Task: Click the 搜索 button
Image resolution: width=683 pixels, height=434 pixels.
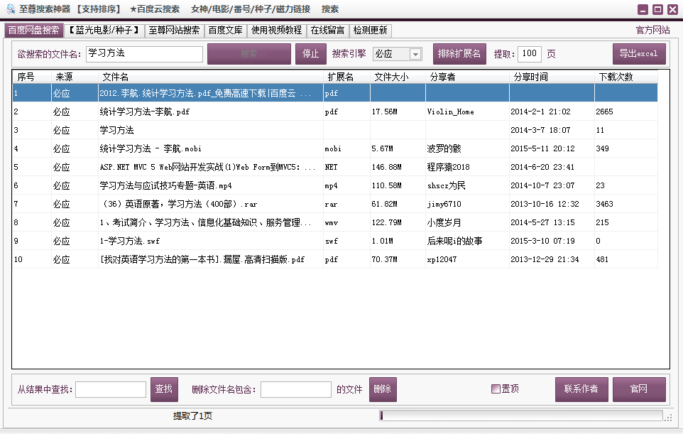Action: [x=248, y=53]
